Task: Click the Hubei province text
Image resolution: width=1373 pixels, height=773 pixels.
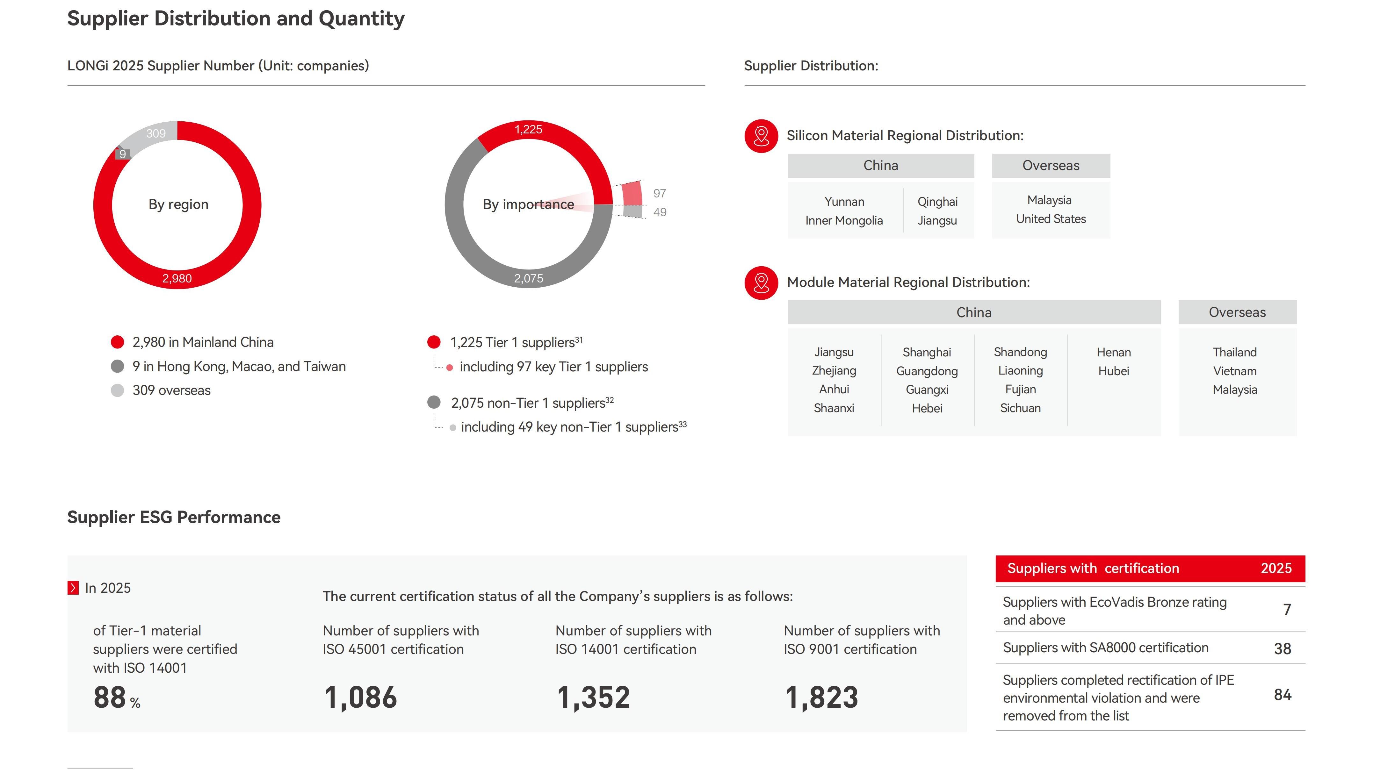Action: (x=1113, y=371)
